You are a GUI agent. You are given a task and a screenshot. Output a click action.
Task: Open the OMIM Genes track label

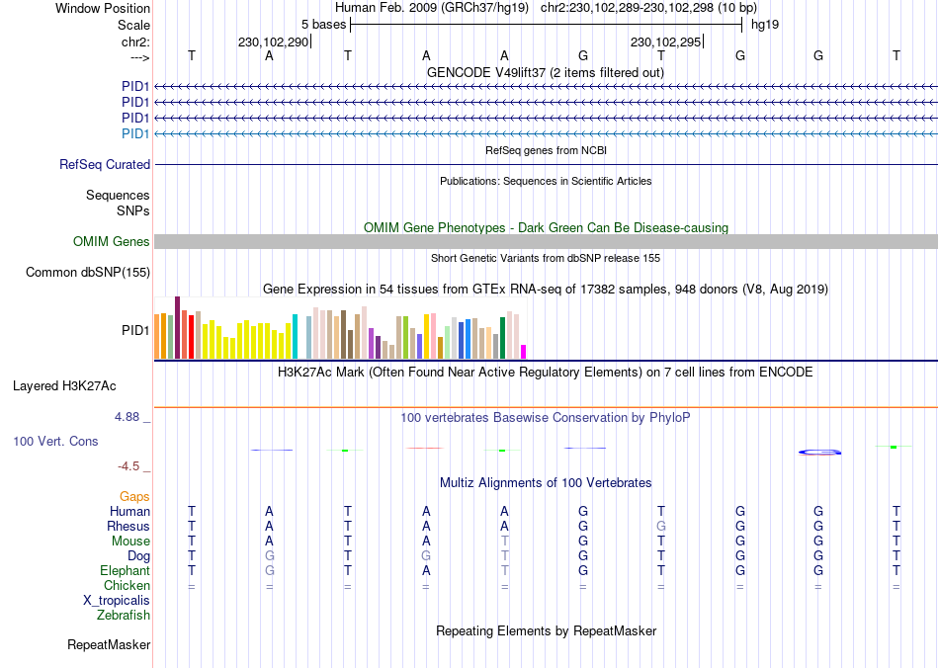[x=112, y=241]
